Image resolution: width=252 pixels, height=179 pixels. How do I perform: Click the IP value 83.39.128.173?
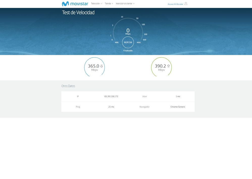click(x=111, y=96)
